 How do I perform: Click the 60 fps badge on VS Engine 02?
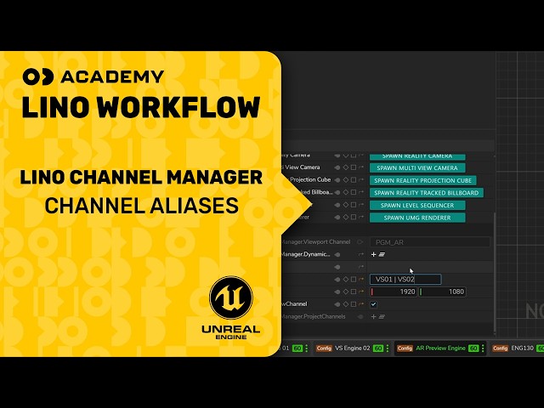378,348
